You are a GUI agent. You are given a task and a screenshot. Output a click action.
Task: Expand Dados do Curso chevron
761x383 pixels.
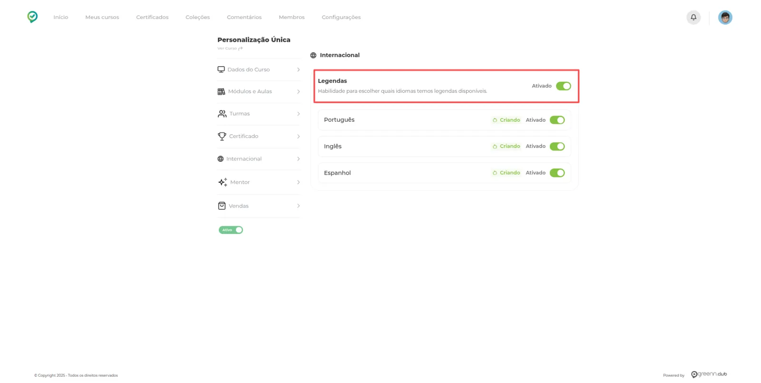[x=298, y=69]
